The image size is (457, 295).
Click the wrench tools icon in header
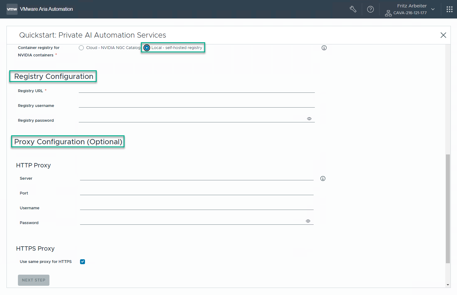pos(353,9)
